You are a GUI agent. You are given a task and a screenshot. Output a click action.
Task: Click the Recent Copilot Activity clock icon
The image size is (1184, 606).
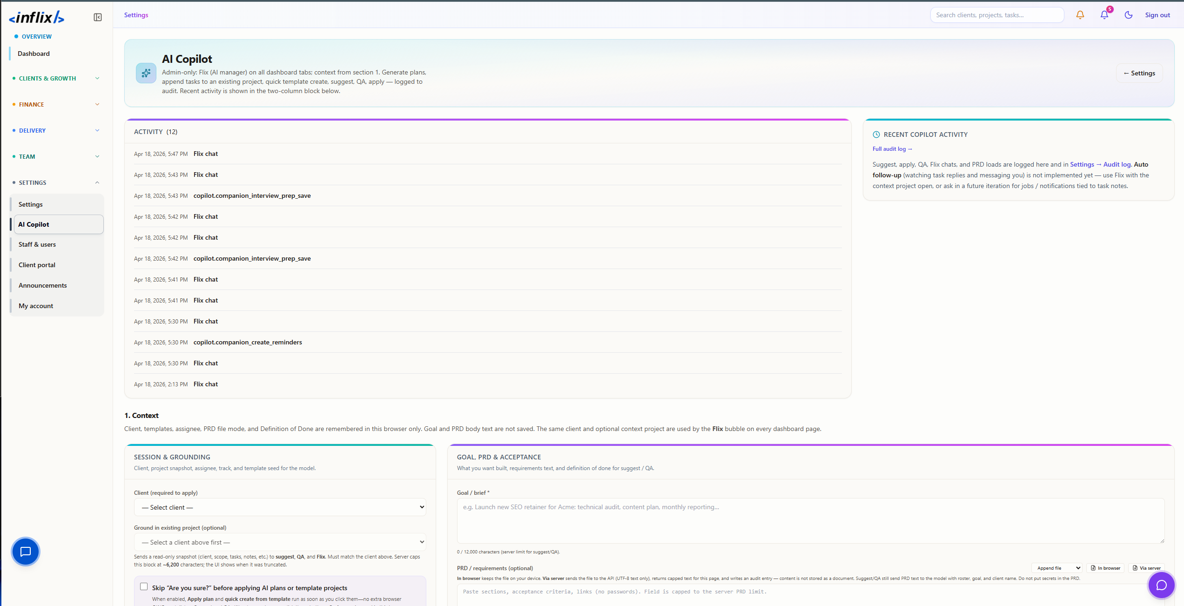[x=876, y=135]
